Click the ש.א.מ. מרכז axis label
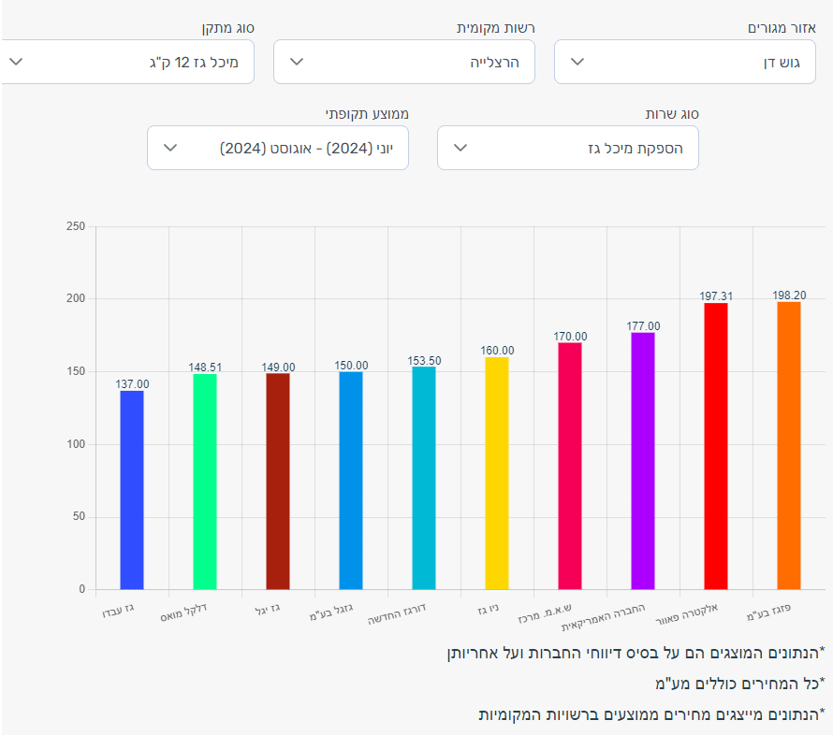This screenshot has height=735, width=833. pyautogui.click(x=545, y=613)
